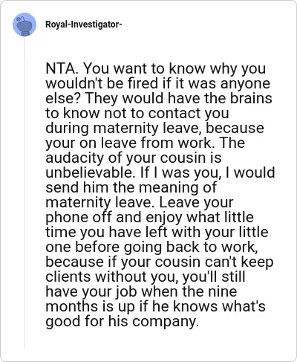
Task: Click the text "clients without you, you'll still"
Action: pyautogui.click(x=146, y=277)
